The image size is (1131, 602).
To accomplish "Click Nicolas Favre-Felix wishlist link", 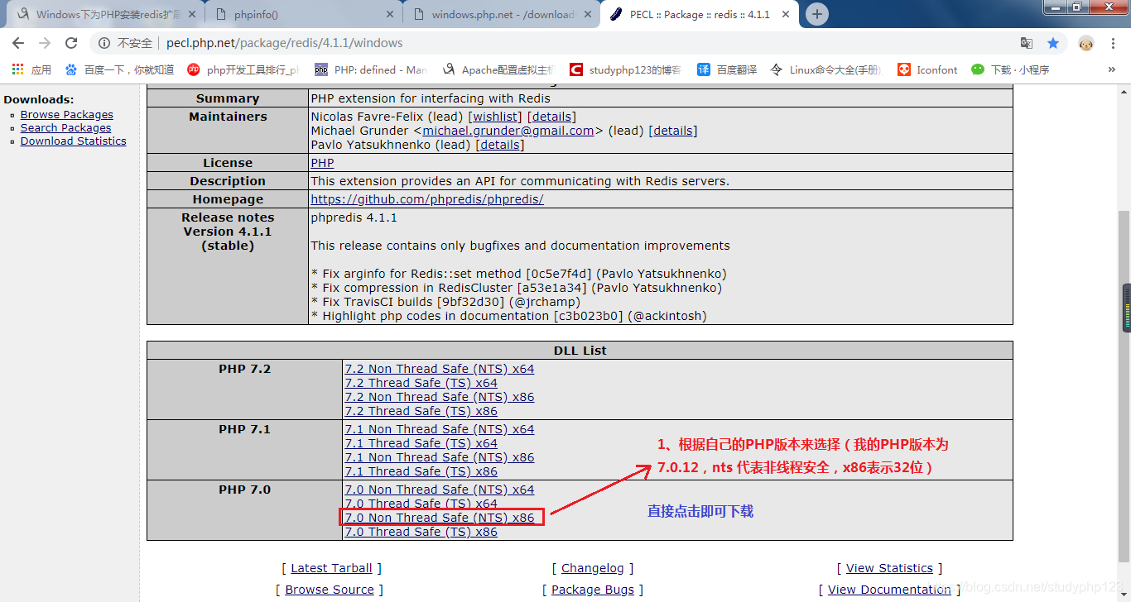I will (x=496, y=117).
